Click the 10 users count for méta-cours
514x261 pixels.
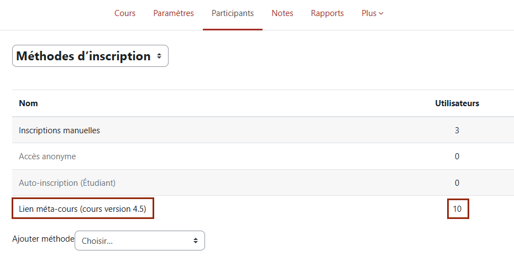[457, 209]
